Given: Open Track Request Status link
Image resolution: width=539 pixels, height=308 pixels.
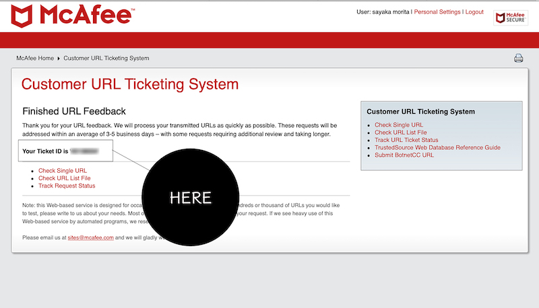Looking at the screenshot, I should (x=67, y=186).
